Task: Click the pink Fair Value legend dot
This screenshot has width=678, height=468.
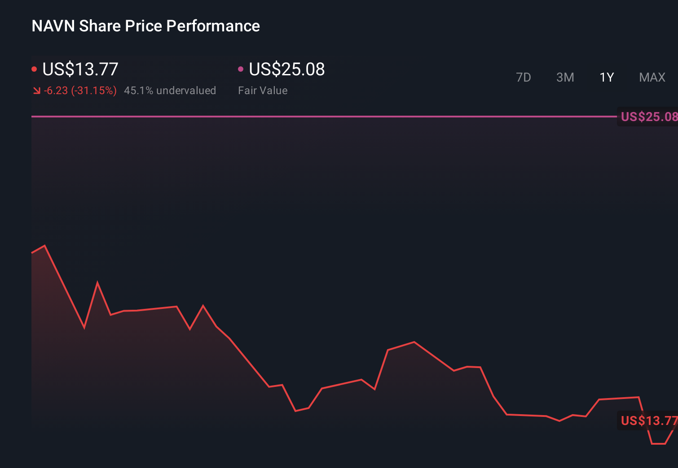Action: (241, 69)
